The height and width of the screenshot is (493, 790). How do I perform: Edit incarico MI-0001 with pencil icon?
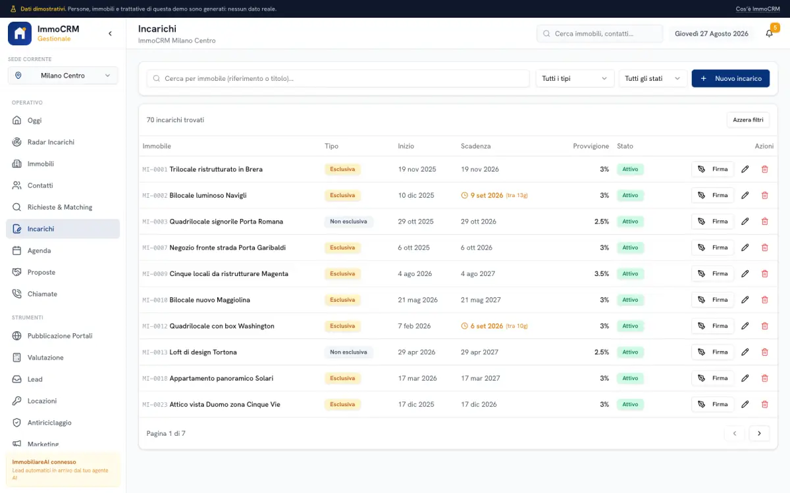click(x=745, y=169)
